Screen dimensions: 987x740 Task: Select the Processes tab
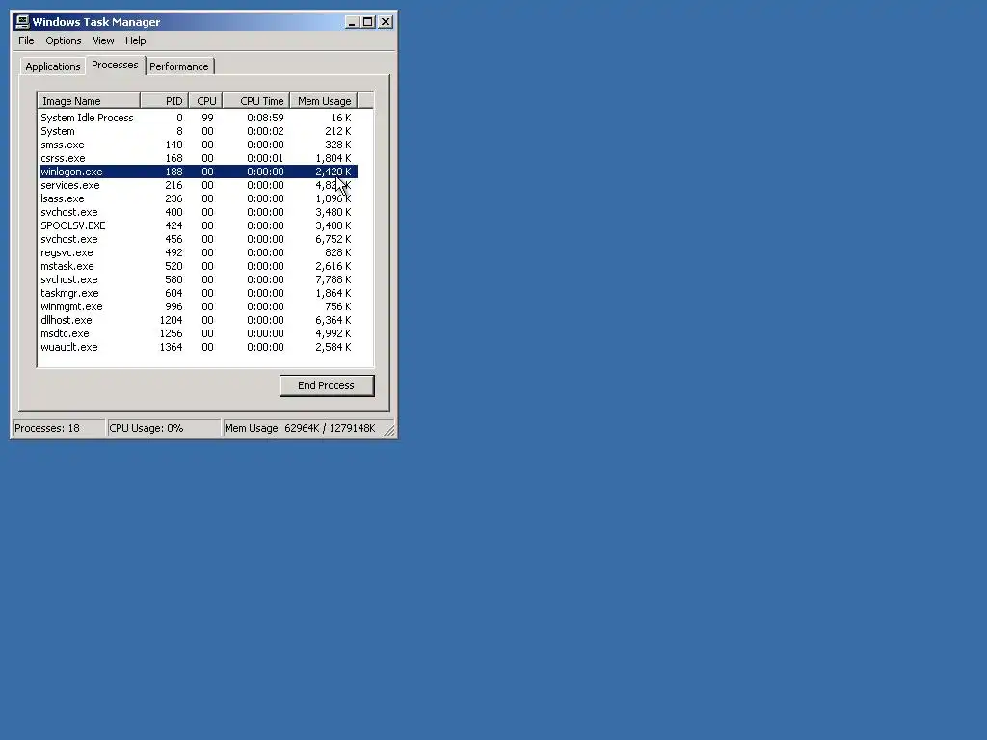pos(115,65)
